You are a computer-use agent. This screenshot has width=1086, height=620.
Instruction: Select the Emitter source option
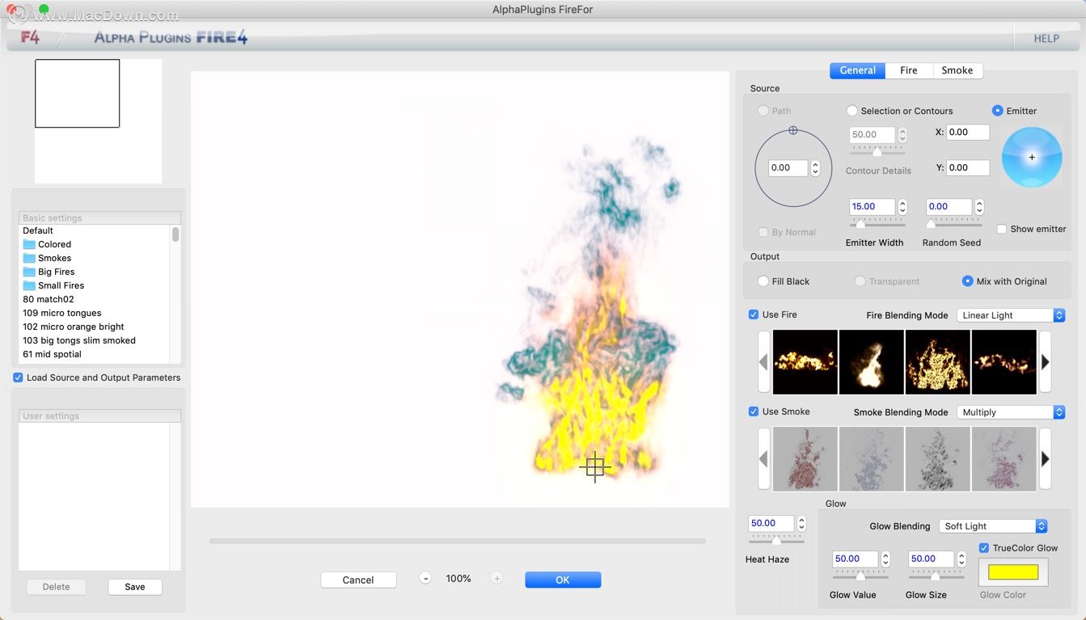coord(997,111)
